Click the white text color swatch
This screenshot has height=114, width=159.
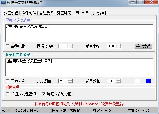pos(138,81)
